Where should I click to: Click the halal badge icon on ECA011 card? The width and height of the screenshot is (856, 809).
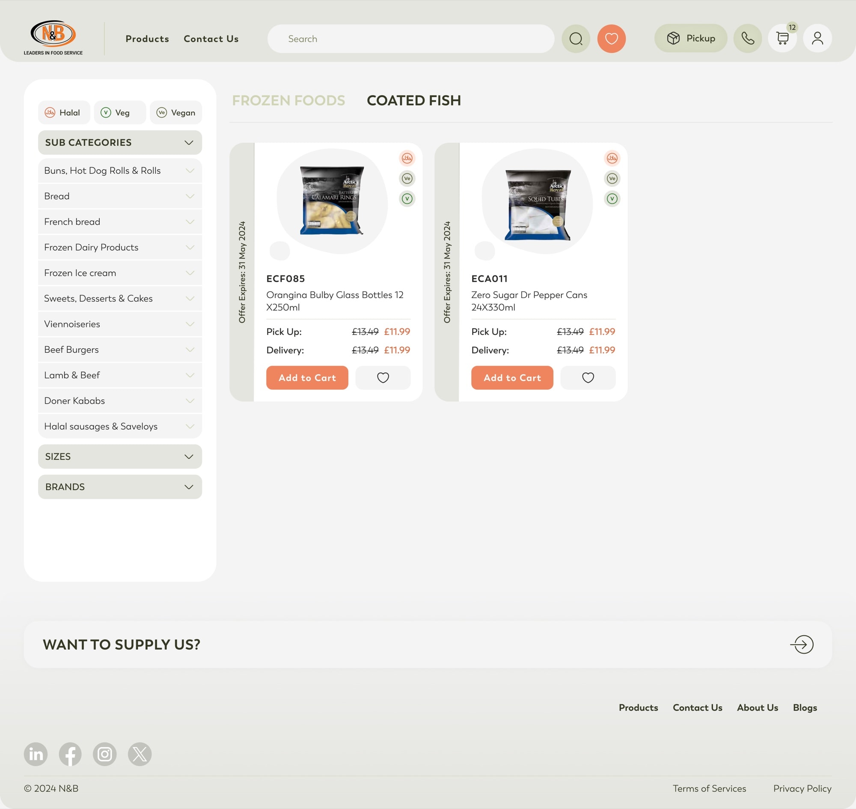612,158
